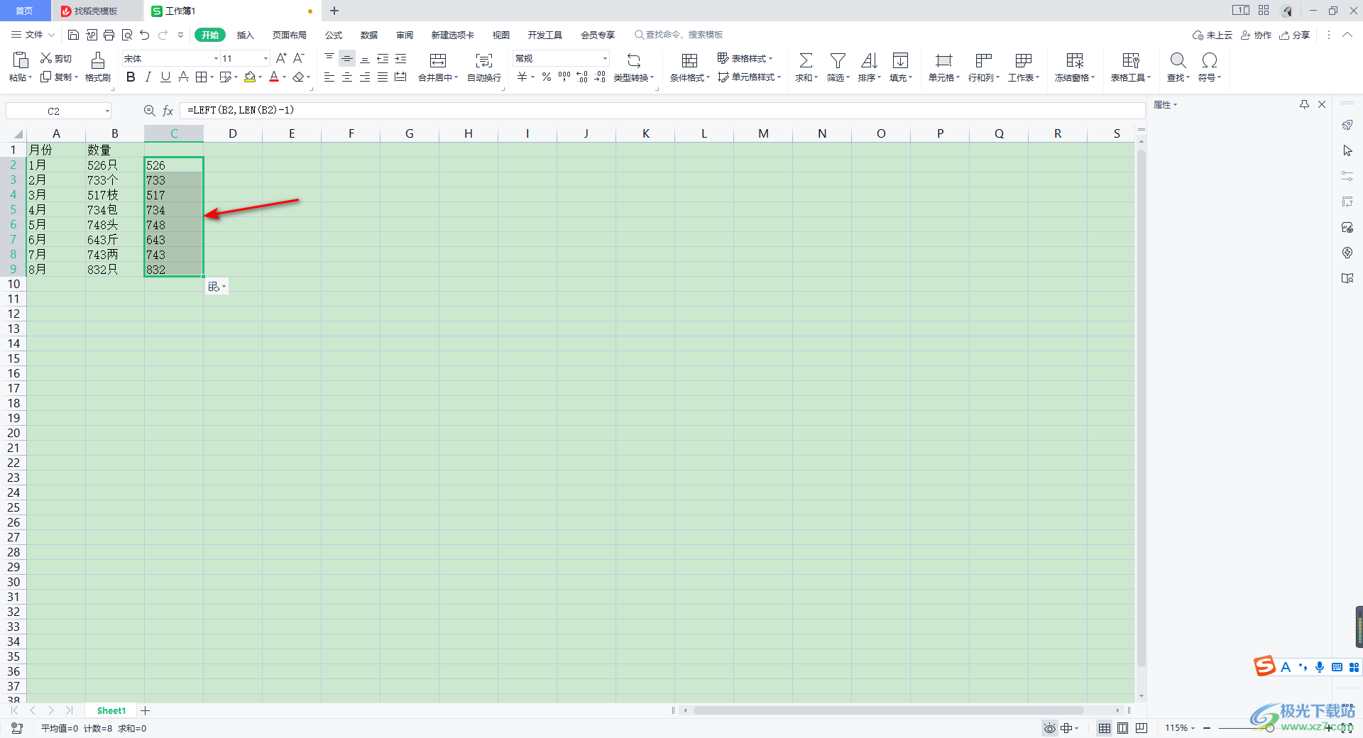Viewport: 1363px width, 738px height.
Task: Open the zoom level 115% dropdown
Action: point(1180,728)
